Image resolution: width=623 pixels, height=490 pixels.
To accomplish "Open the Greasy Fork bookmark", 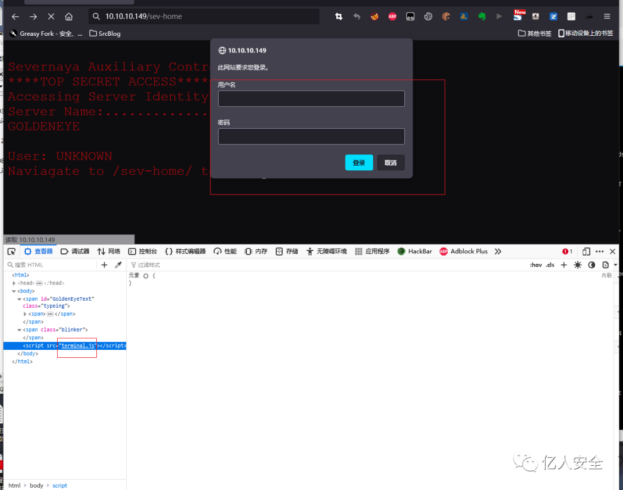I will (x=46, y=34).
